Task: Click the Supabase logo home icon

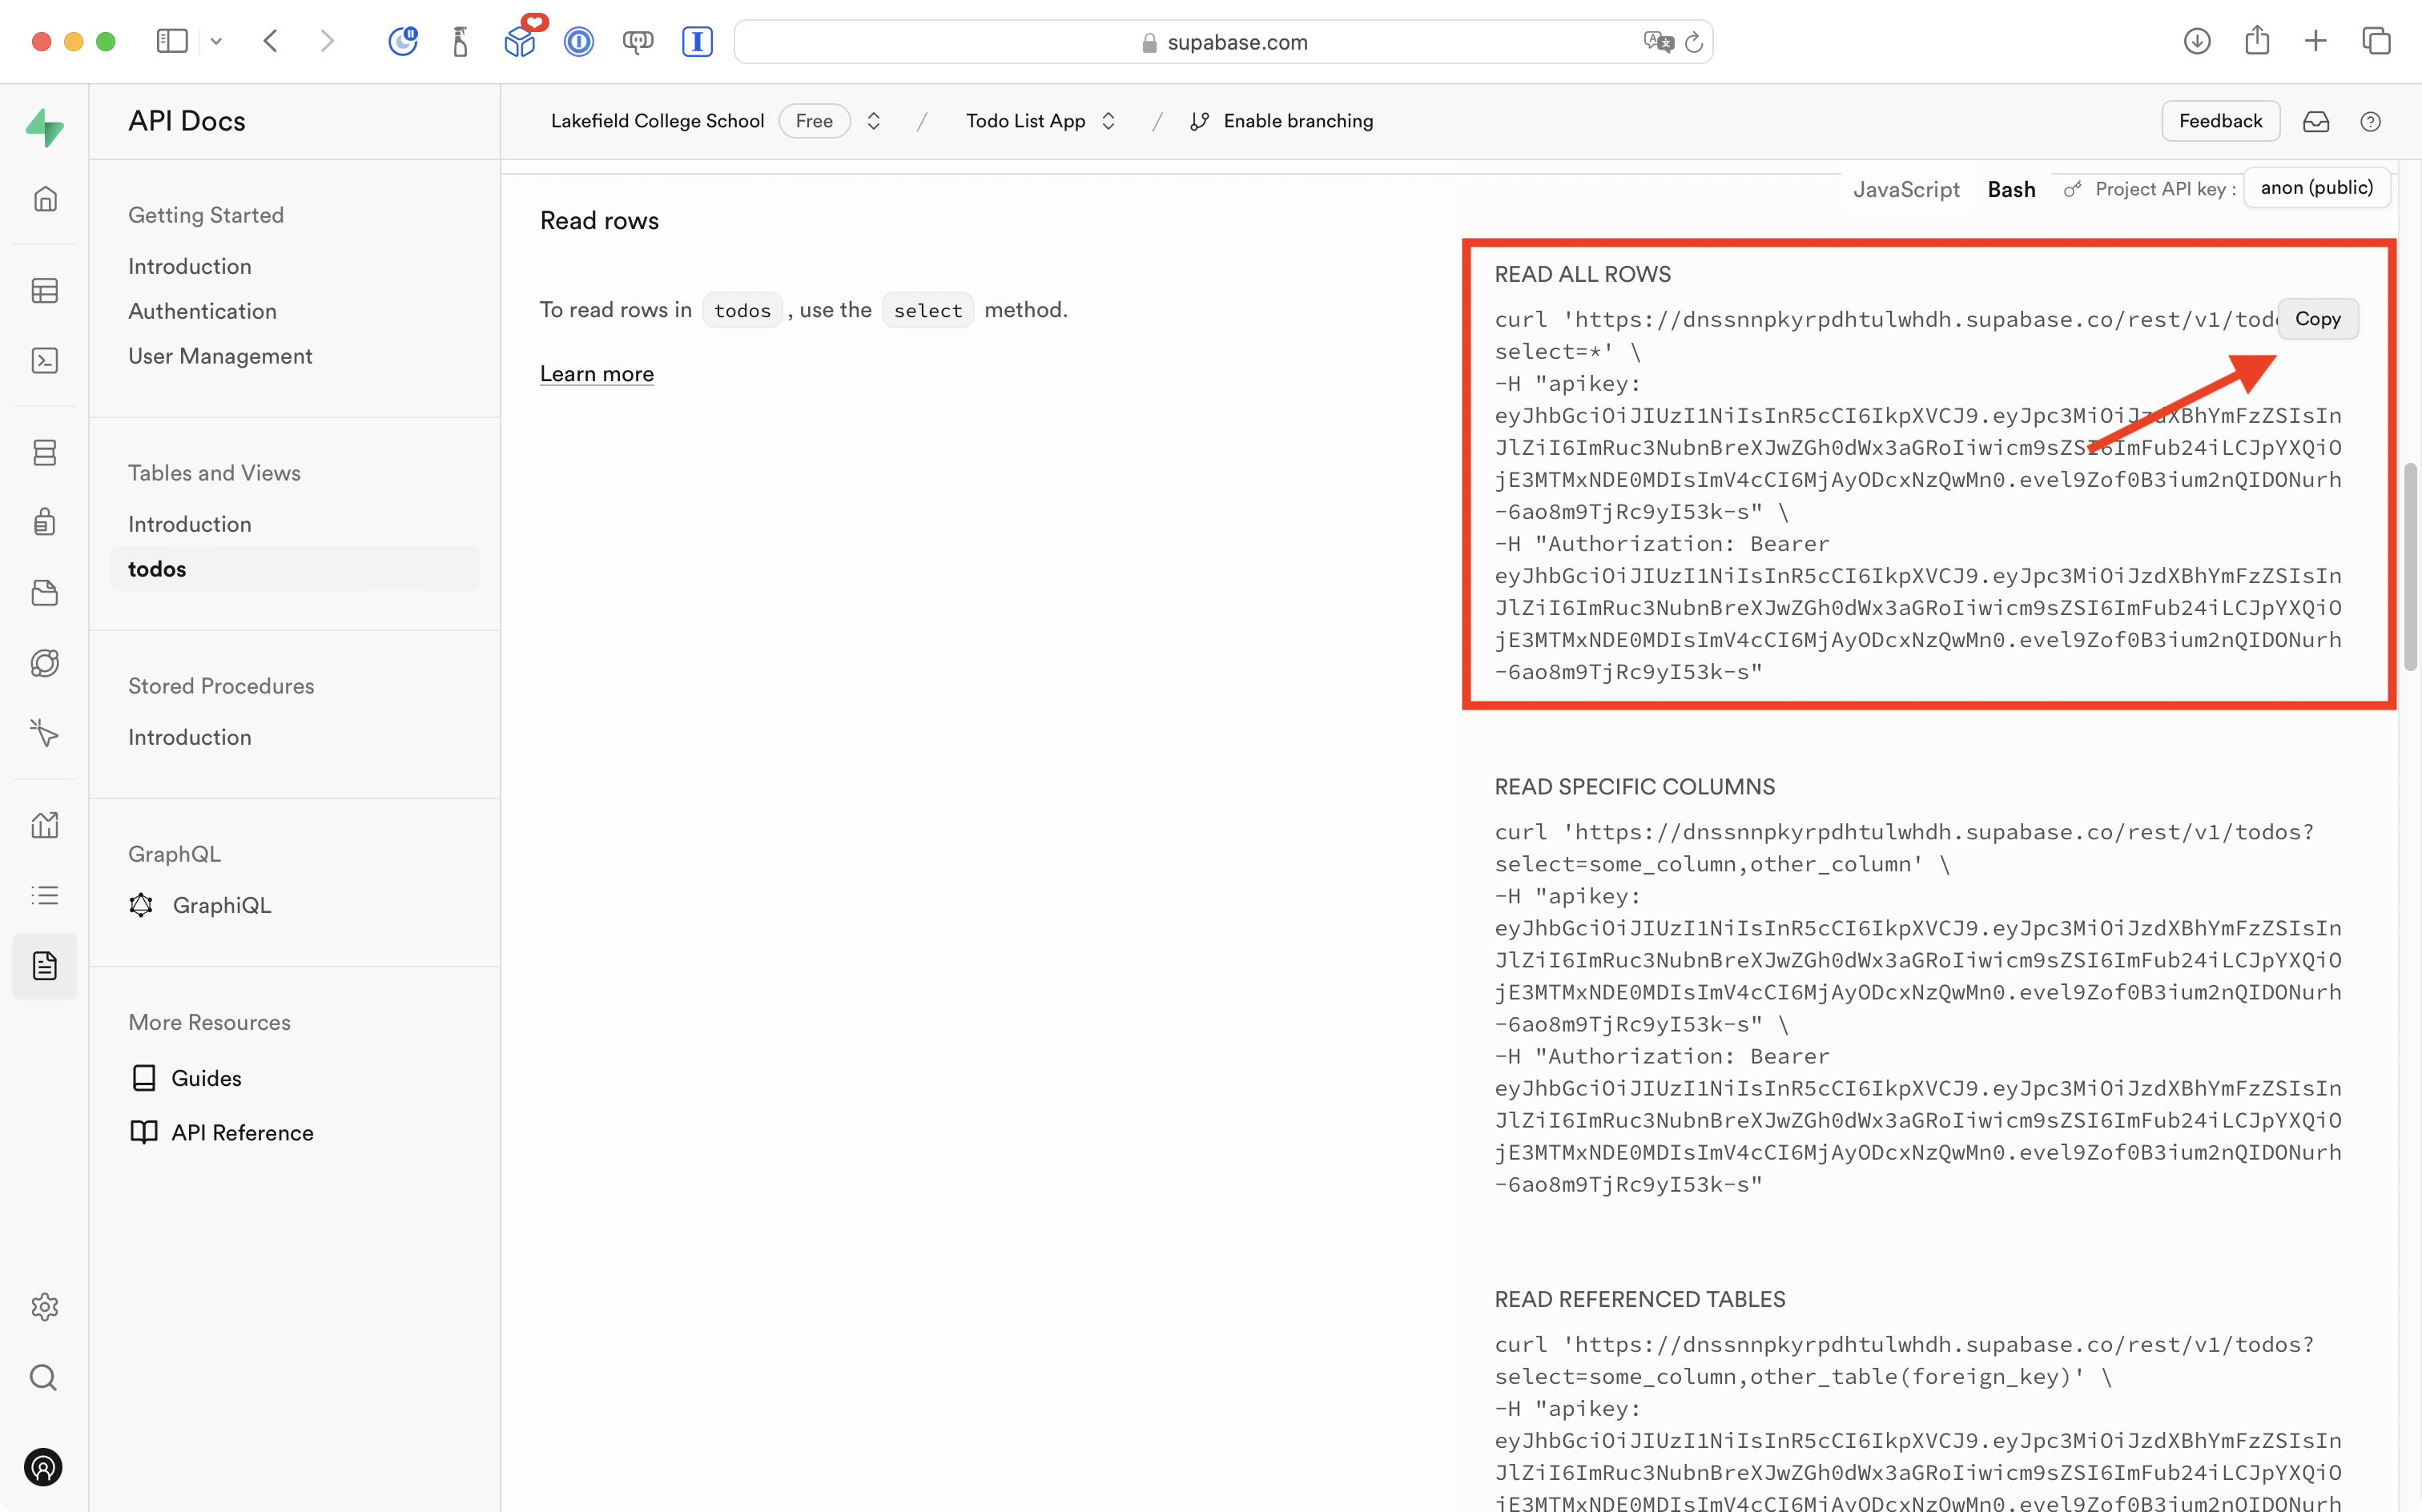Action: pyautogui.click(x=45, y=128)
